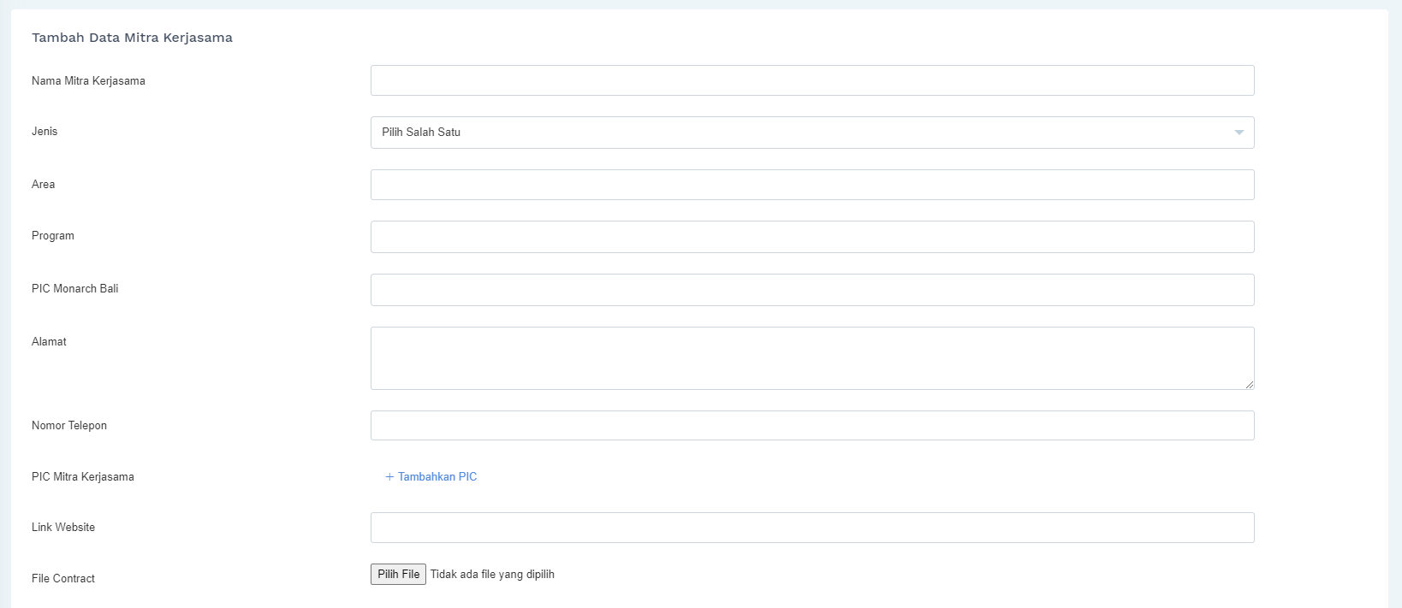The height and width of the screenshot is (608, 1402).
Task: Click the 'Jenis' field label
Action: [x=45, y=132]
